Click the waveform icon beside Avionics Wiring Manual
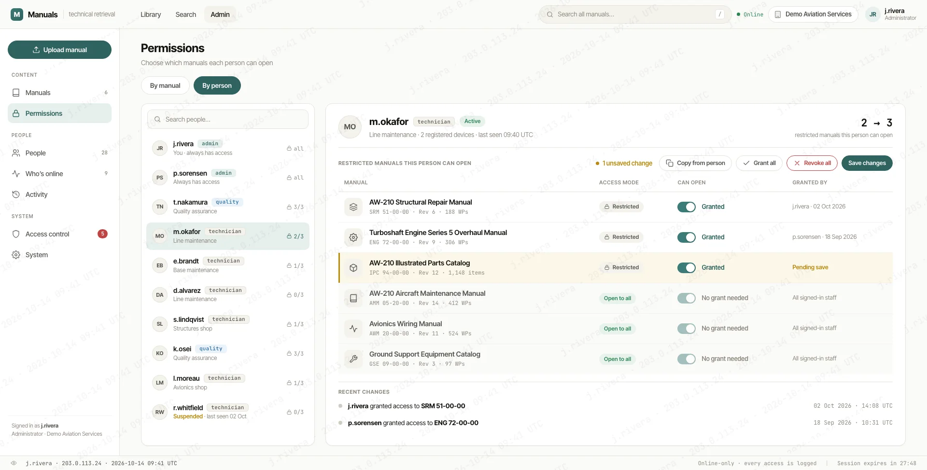The width and height of the screenshot is (927, 470). [x=353, y=329]
